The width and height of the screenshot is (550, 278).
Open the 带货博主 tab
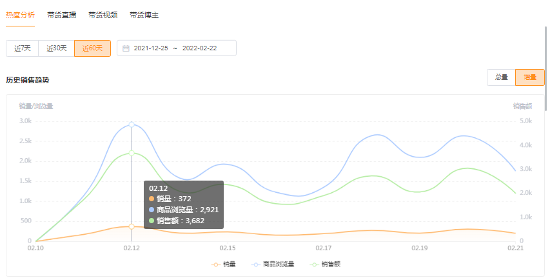(x=144, y=15)
